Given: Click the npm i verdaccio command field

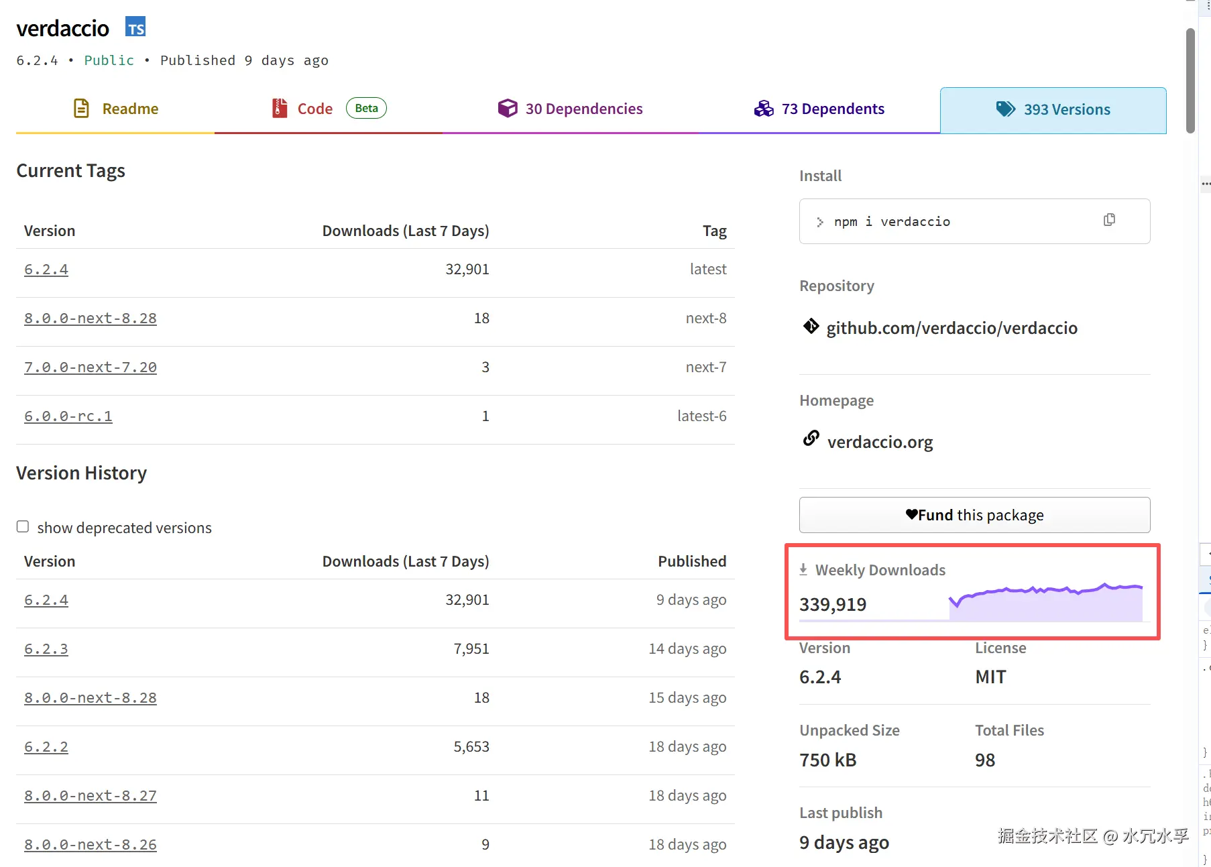Looking at the screenshot, I should pyautogui.click(x=952, y=221).
